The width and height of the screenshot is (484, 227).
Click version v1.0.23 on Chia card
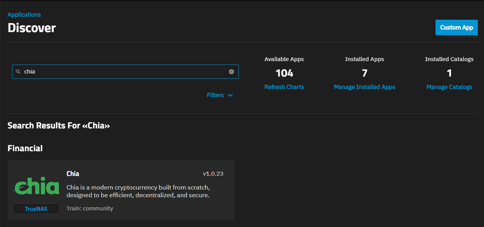click(213, 174)
